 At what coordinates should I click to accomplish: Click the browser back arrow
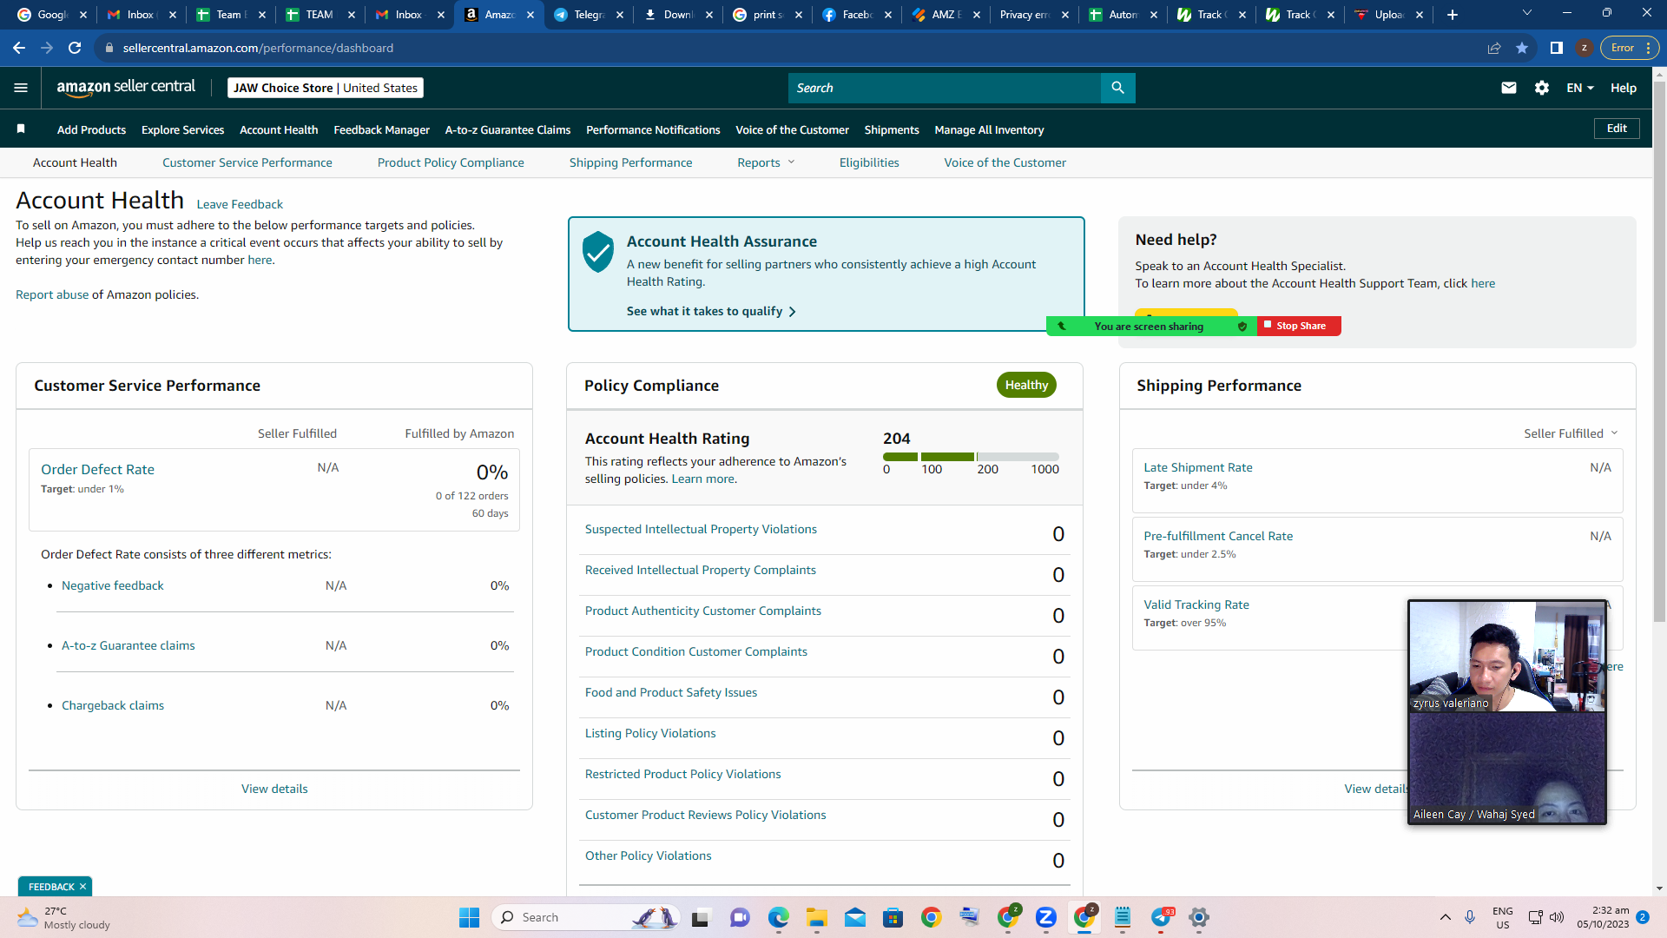(19, 48)
